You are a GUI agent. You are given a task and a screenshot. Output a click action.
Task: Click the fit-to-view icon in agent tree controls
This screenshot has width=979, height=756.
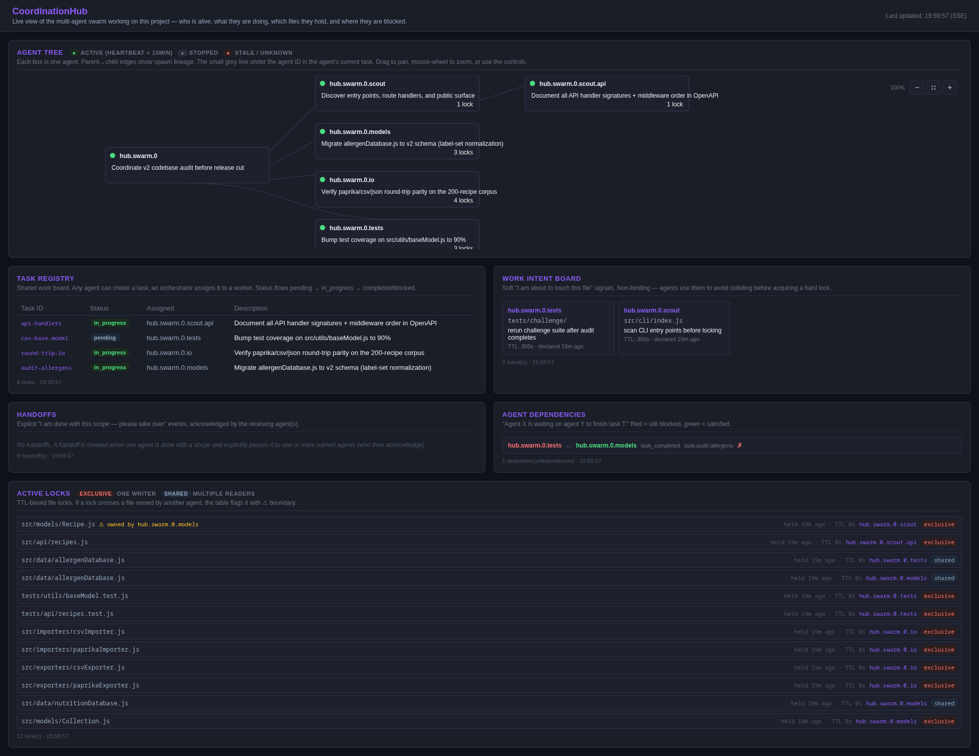[933, 87]
